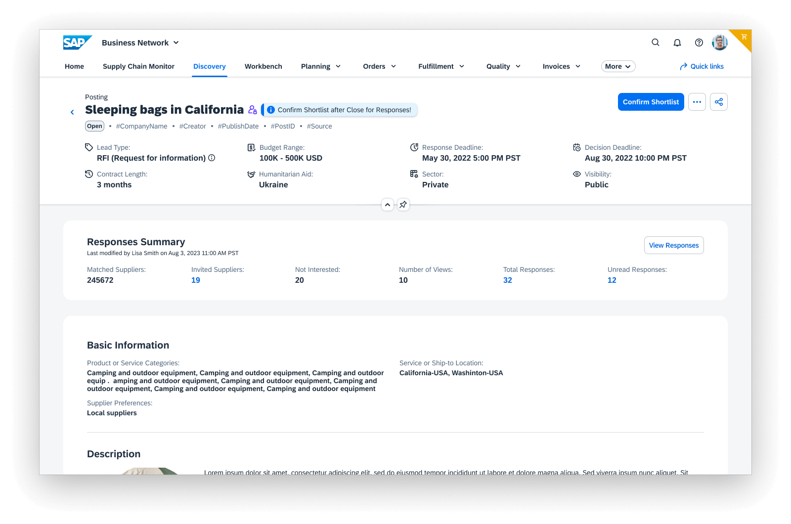This screenshot has height=524, width=791.
Task: Click the Confirm Shortlist button
Action: click(651, 102)
